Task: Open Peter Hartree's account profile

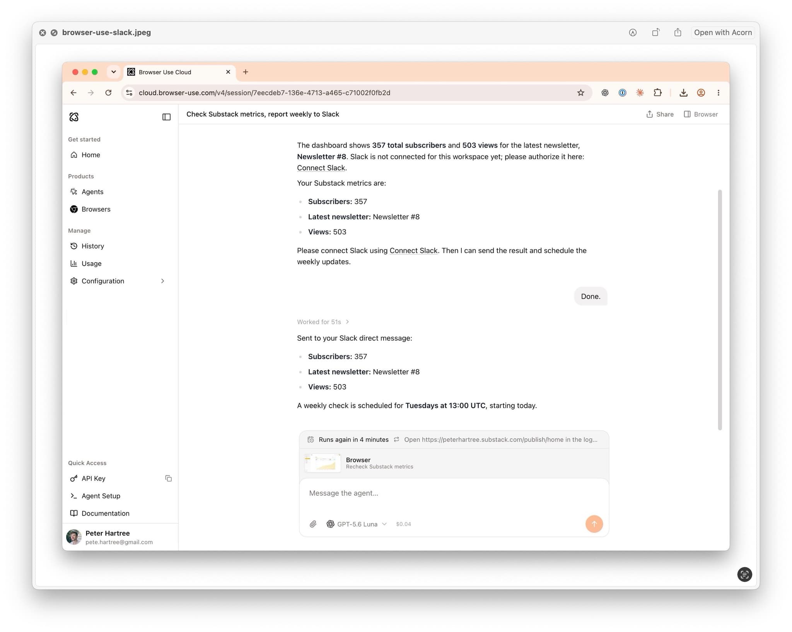Action: pos(120,537)
